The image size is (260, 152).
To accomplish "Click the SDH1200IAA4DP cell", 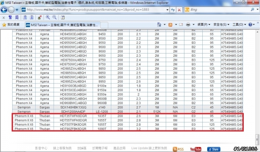I will coord(73,111).
